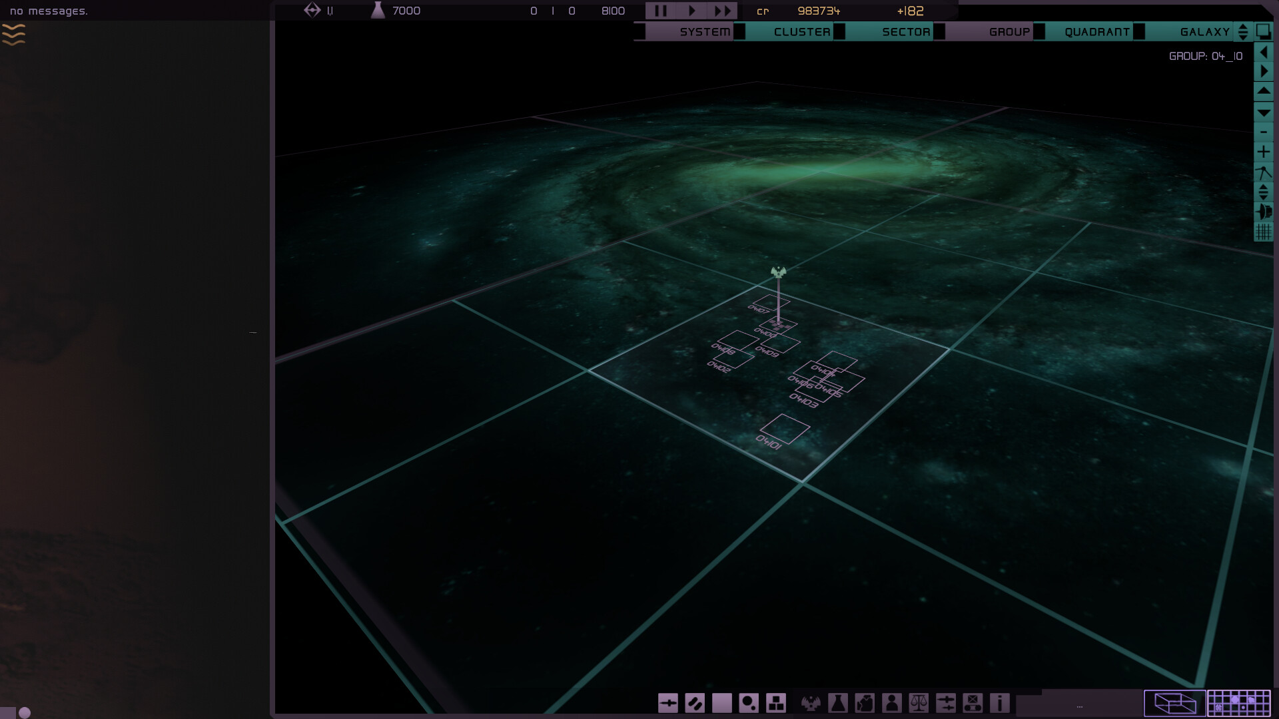Open the eagle emblem faction panel
Screen dimensions: 1279x719
811,703
